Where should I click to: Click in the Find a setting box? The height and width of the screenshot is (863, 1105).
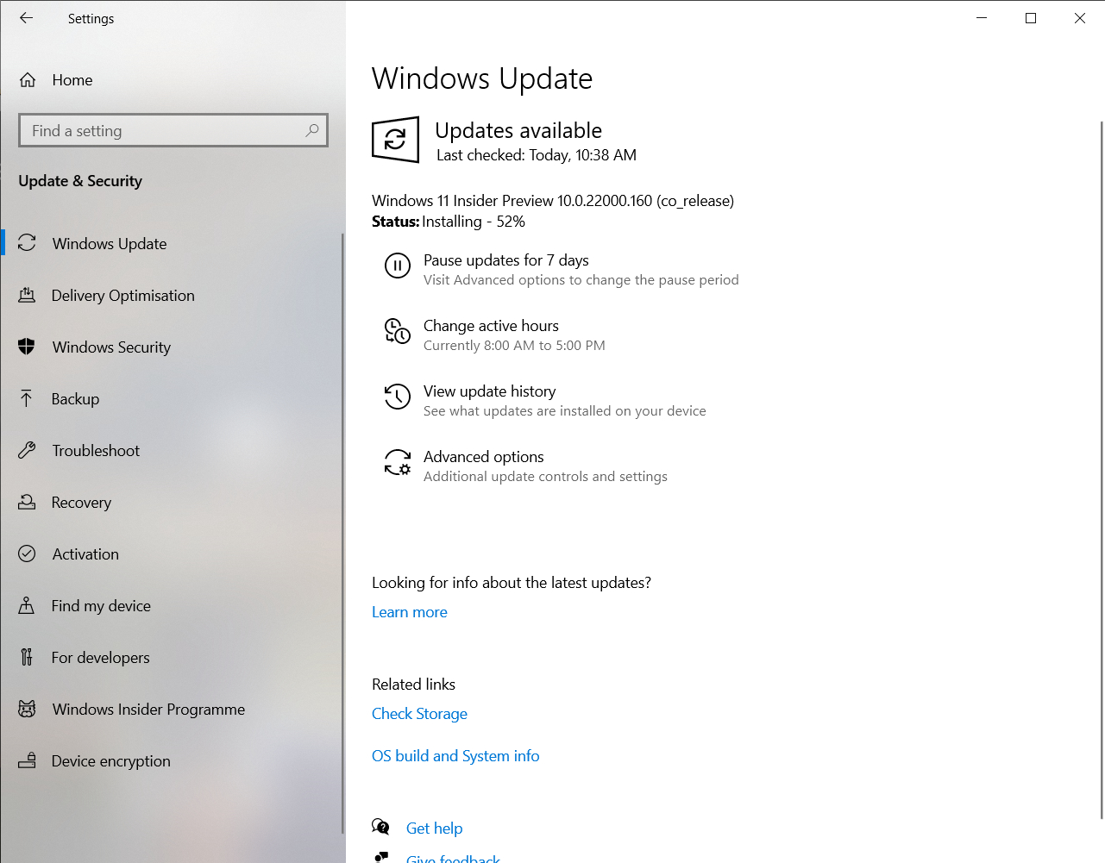pos(173,130)
